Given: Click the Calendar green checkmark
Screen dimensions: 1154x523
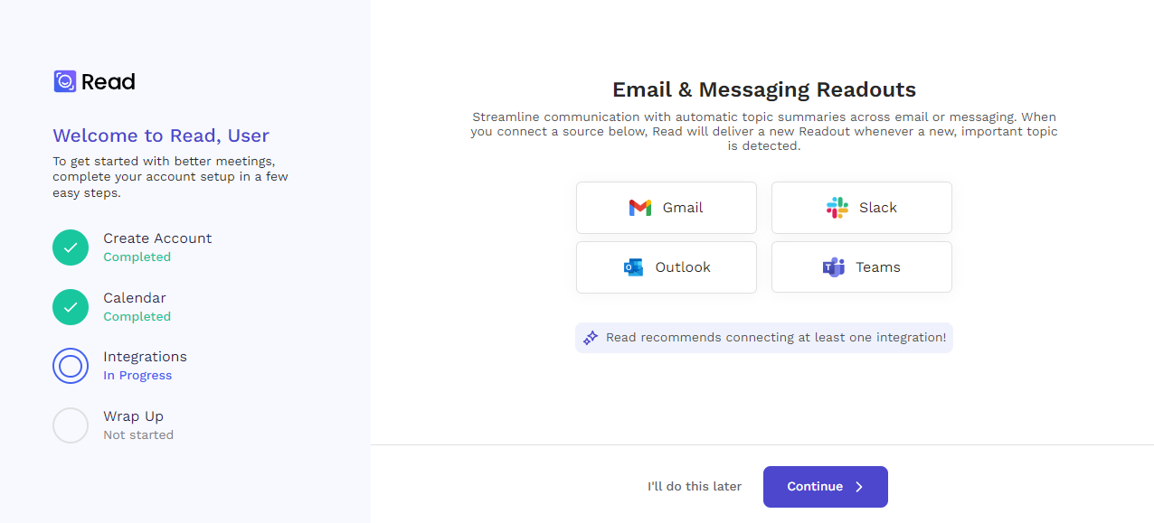Looking at the screenshot, I should coord(71,307).
